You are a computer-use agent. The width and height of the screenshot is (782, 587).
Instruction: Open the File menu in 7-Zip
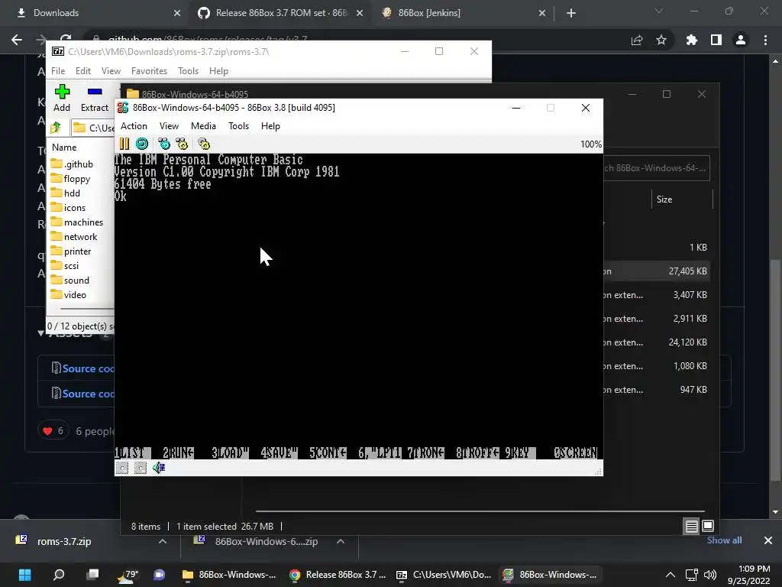tap(58, 71)
